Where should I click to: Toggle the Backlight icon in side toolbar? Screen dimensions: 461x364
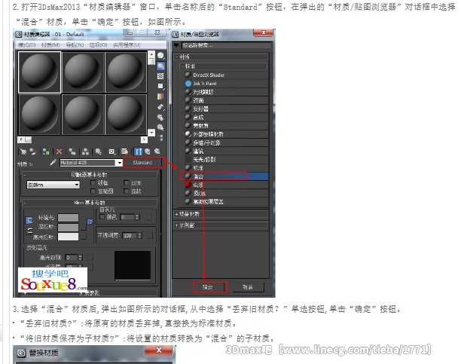pos(160,66)
